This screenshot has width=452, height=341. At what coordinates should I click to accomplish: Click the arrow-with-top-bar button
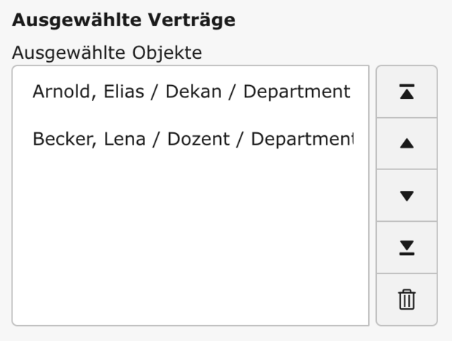[x=407, y=92]
